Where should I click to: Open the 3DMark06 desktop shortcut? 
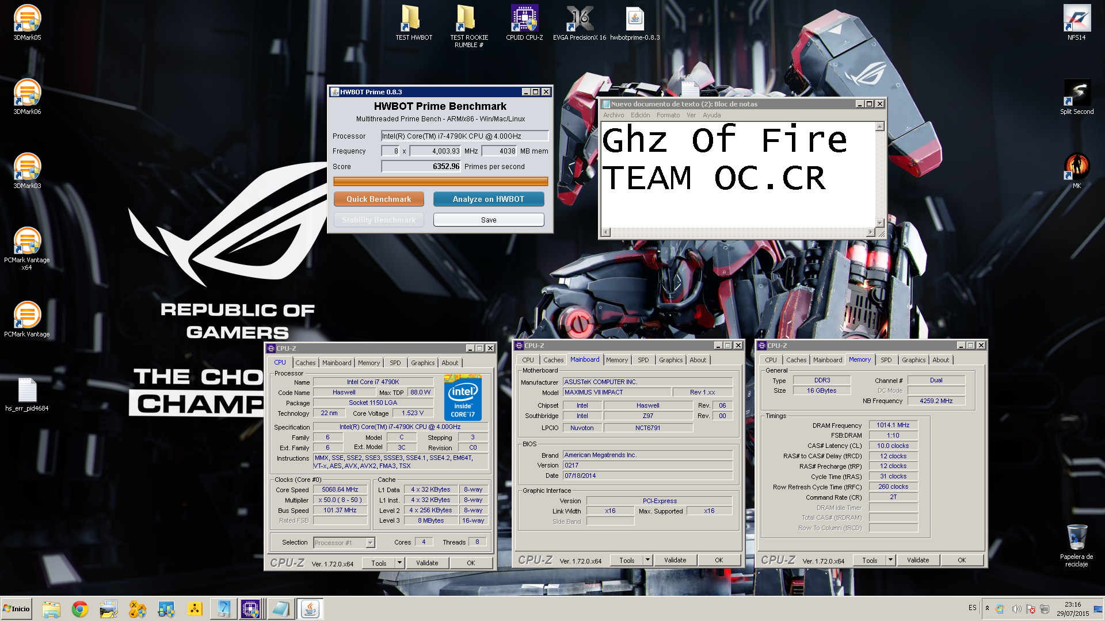(x=27, y=96)
